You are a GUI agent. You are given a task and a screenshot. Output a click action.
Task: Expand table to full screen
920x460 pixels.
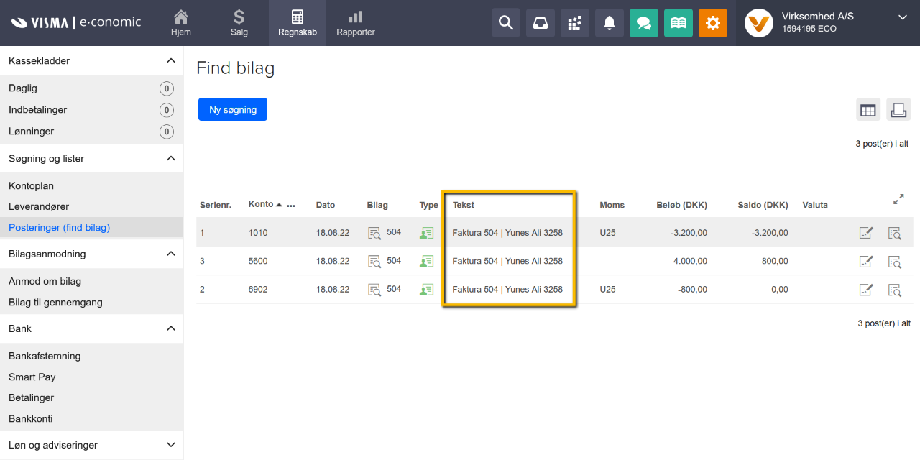898,200
